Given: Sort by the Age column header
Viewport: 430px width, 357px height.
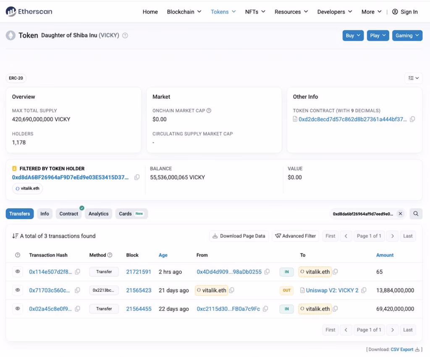Looking at the screenshot, I should pyautogui.click(x=163, y=255).
